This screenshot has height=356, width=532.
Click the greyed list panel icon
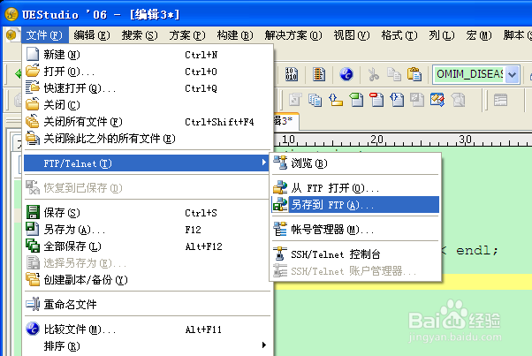(x=500, y=100)
